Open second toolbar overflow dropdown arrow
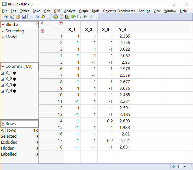193x170 pixels. coord(97,18)
